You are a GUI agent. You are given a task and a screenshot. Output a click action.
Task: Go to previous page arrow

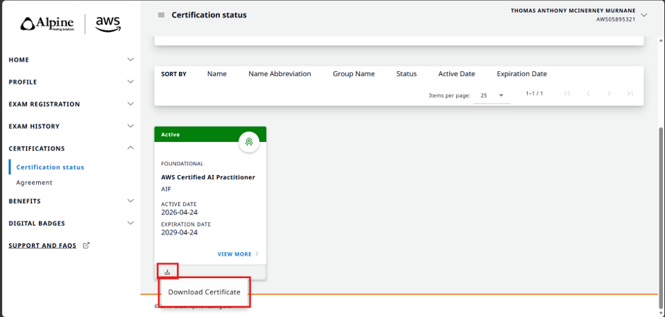[588, 93]
